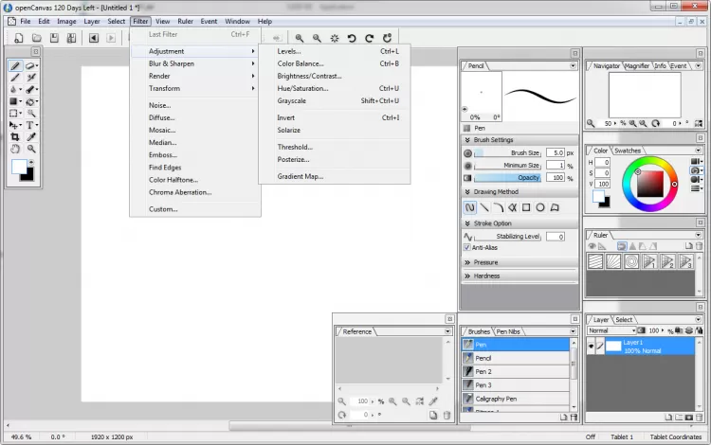
Task: Switch to the Swatches tab
Action: [628, 151]
